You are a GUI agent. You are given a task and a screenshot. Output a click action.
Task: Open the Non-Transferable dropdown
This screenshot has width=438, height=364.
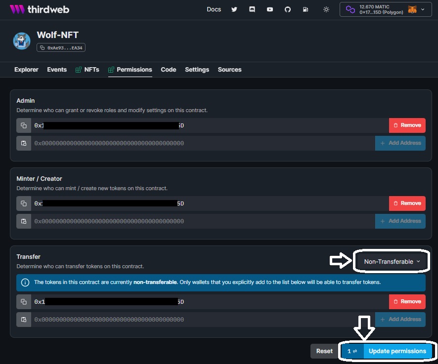coord(392,262)
